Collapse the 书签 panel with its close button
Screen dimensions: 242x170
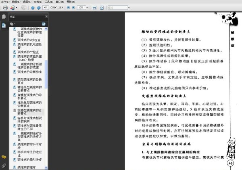[46, 17]
